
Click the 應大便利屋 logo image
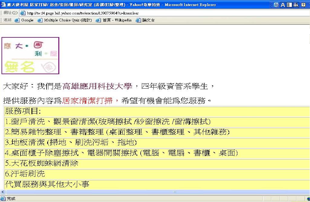click(30, 55)
